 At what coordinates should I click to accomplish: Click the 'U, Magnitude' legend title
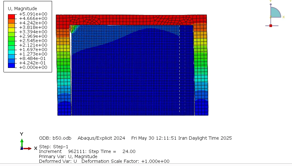click(x=22, y=9)
